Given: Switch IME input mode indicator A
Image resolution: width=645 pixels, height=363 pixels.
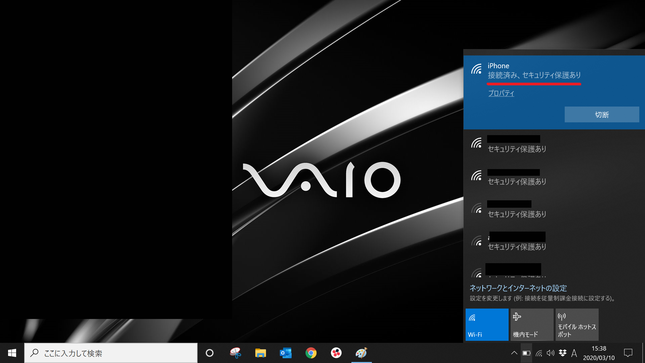Looking at the screenshot, I should (x=574, y=353).
